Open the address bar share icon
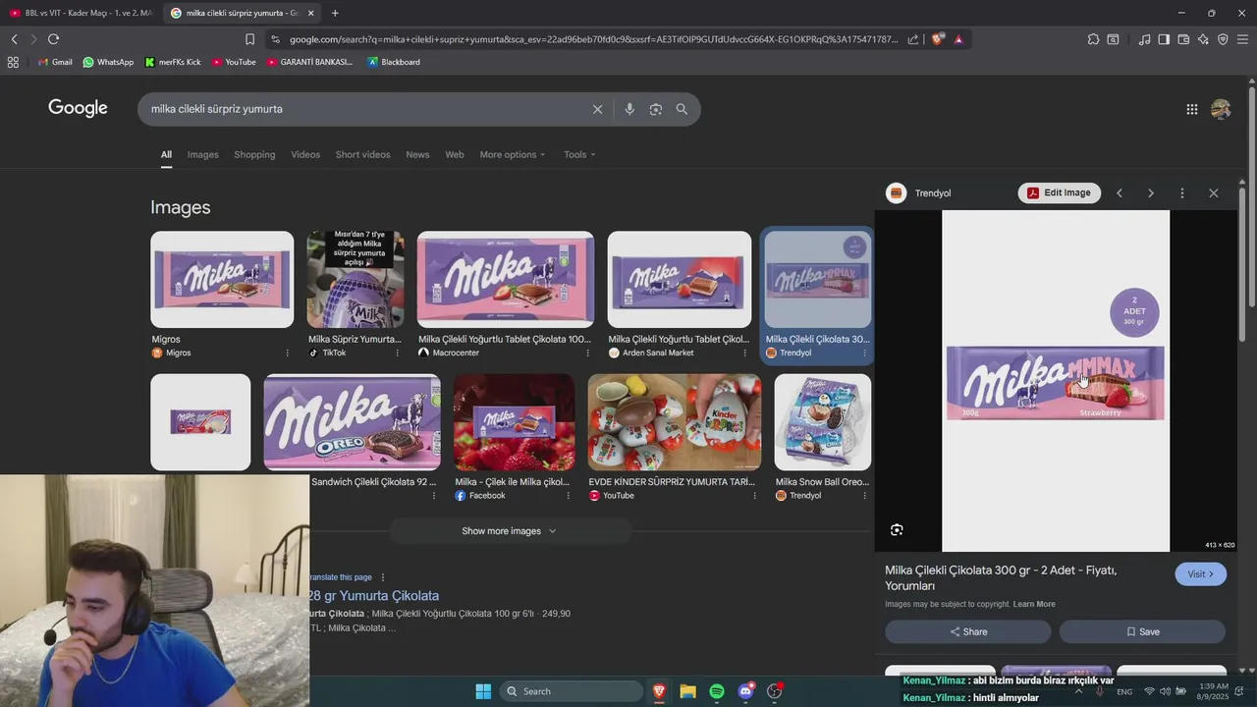1257x707 pixels. click(x=913, y=39)
